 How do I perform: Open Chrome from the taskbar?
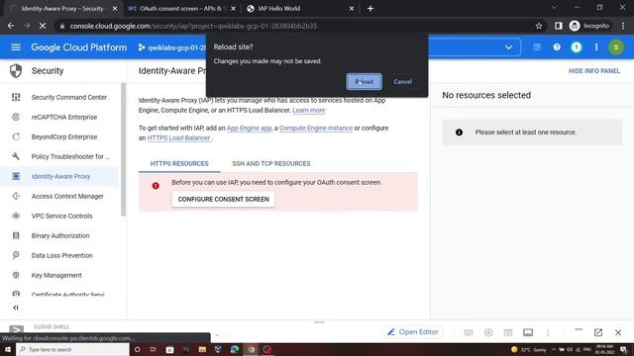click(x=251, y=349)
